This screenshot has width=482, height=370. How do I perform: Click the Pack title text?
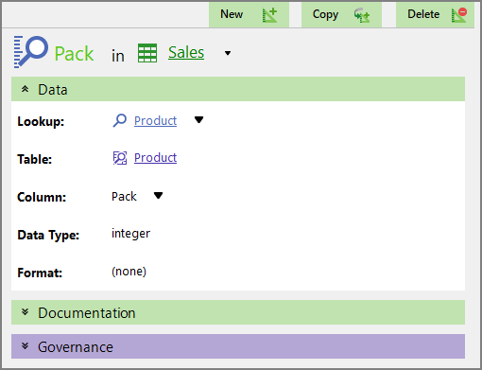(x=74, y=54)
